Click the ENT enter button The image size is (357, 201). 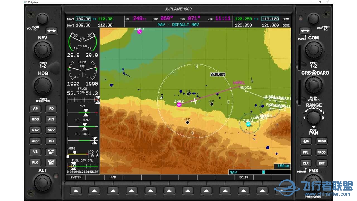coord(322,163)
